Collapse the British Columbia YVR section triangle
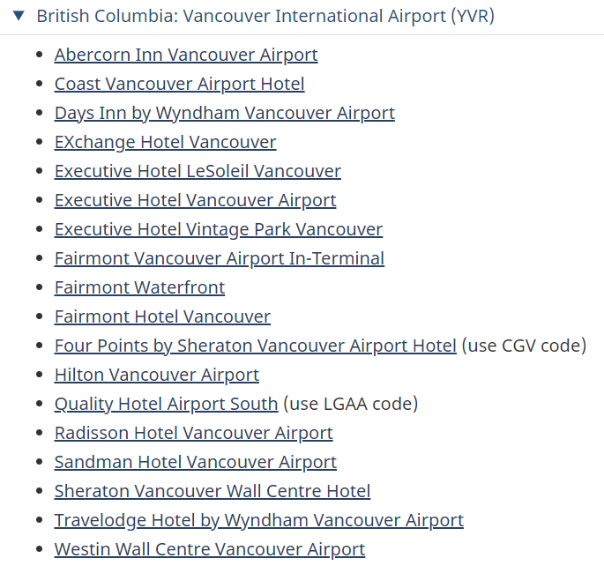604x573 pixels. click(x=19, y=16)
